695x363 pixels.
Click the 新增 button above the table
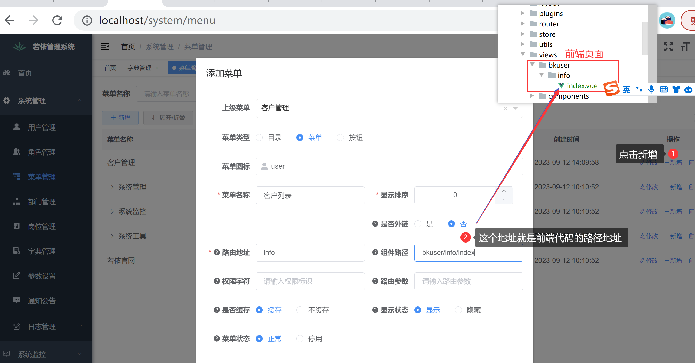(x=120, y=118)
